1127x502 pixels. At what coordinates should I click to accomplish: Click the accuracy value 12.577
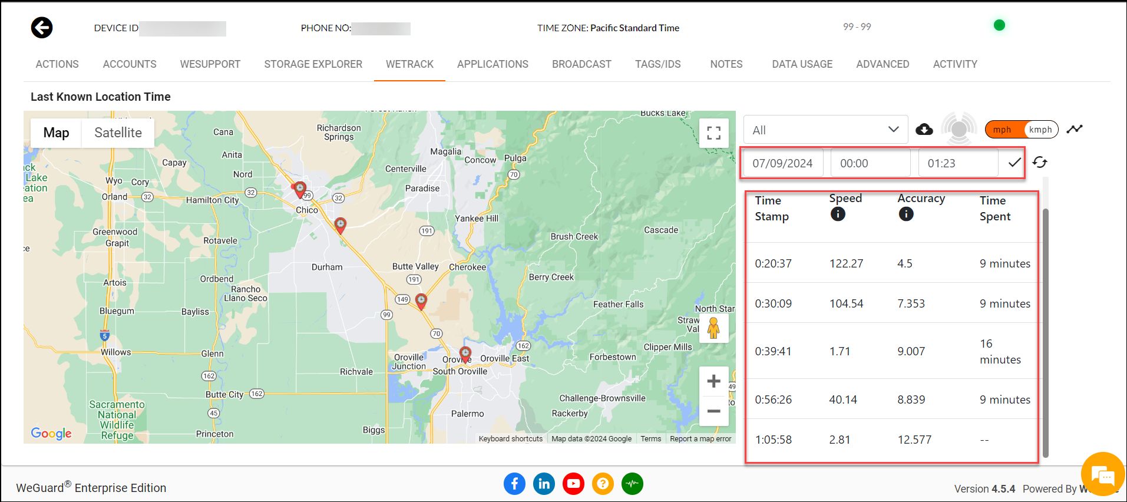(x=914, y=440)
